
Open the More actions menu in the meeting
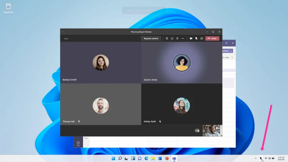pos(183,39)
